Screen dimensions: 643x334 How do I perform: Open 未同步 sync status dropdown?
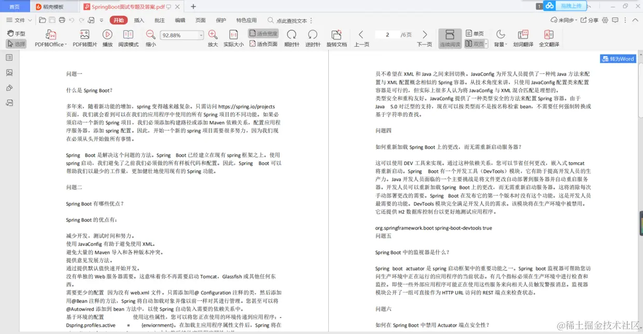[564, 20]
